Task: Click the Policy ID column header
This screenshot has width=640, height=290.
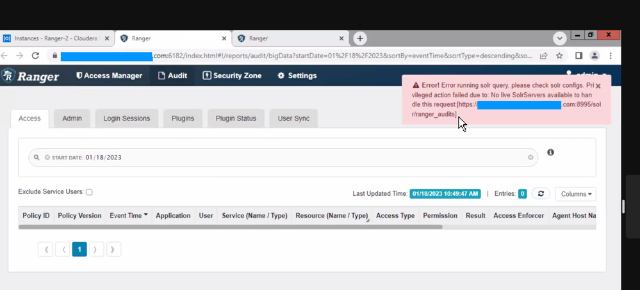Action: [x=36, y=215]
